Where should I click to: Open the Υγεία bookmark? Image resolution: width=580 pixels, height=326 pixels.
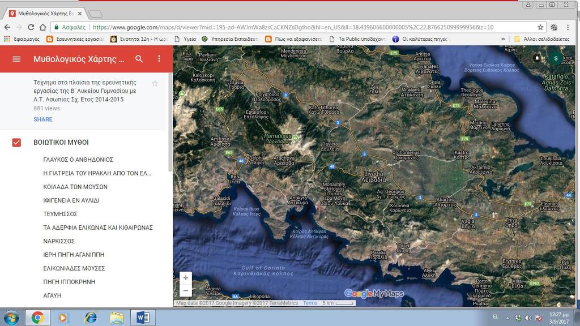pyautogui.click(x=185, y=39)
